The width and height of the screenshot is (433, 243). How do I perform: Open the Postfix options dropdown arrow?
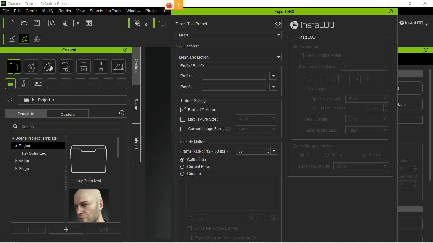click(273, 87)
